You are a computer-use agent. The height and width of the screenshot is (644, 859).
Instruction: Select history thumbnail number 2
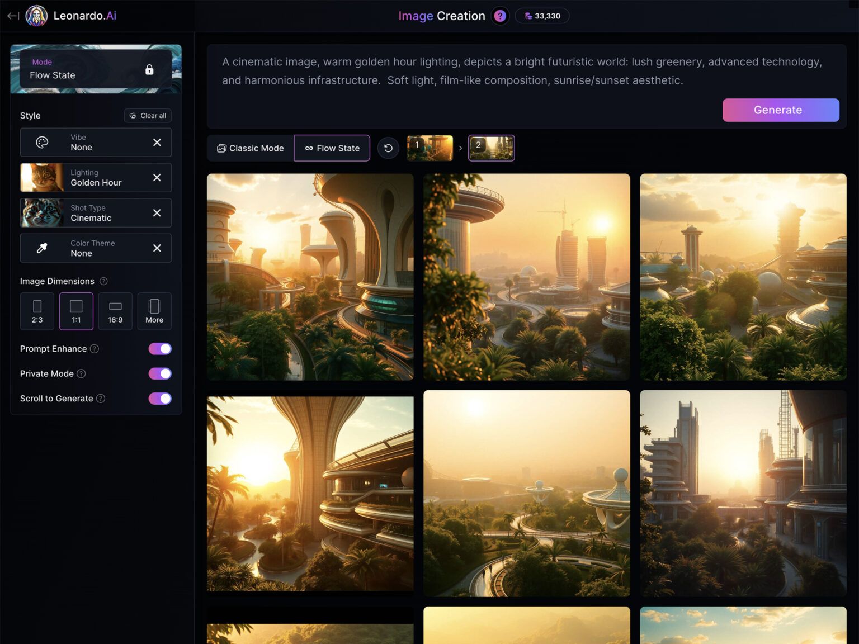coord(492,148)
